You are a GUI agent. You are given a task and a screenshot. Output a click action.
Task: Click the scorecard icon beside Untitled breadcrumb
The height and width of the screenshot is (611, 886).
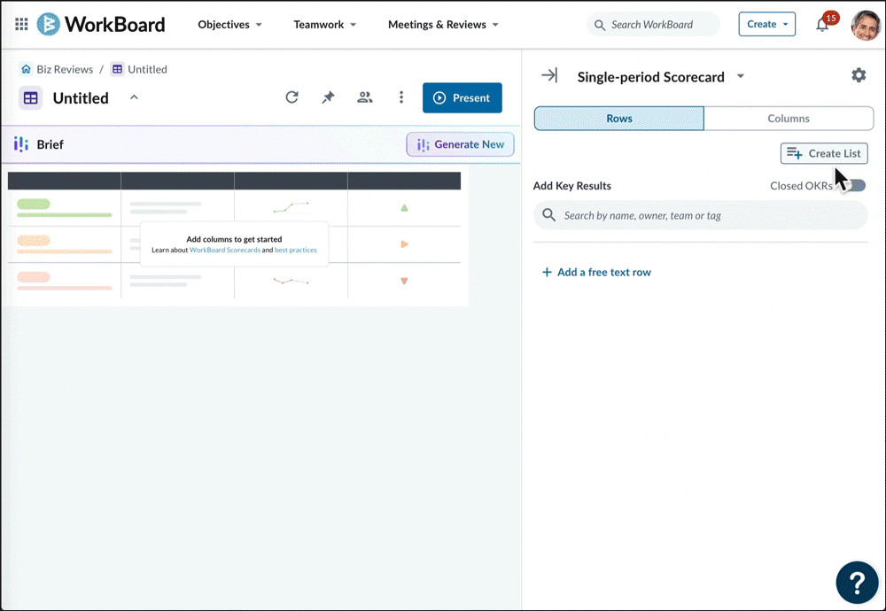tap(117, 69)
